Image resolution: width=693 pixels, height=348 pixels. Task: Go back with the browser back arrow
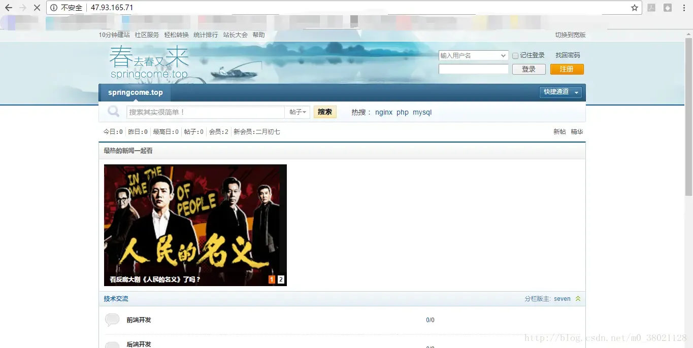[x=8, y=8]
